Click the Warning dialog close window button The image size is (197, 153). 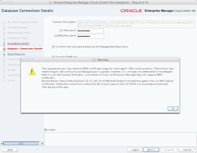pyautogui.click(x=24, y=60)
